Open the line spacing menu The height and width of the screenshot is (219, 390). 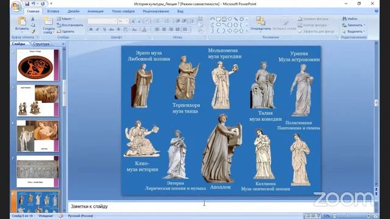(193, 21)
